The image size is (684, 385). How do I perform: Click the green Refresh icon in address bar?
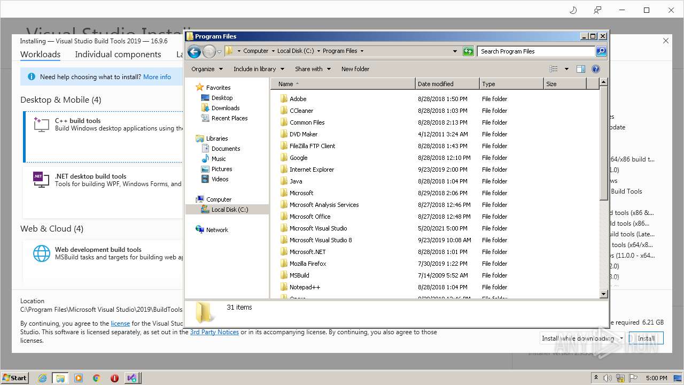[468, 51]
